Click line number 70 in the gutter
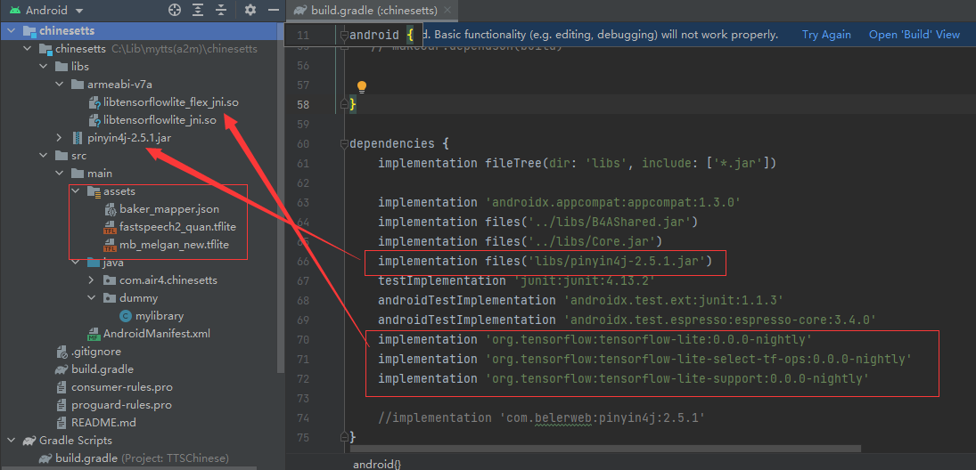The height and width of the screenshot is (470, 976). (x=302, y=340)
